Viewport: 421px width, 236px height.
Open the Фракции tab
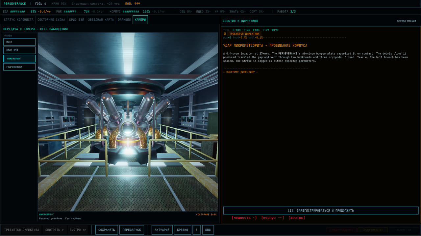coord(124,20)
